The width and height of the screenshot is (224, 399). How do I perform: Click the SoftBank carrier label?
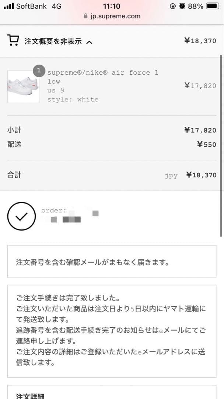[x=31, y=6]
